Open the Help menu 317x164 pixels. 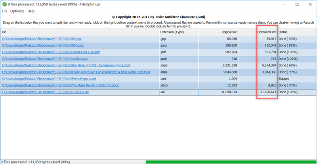[31, 11]
